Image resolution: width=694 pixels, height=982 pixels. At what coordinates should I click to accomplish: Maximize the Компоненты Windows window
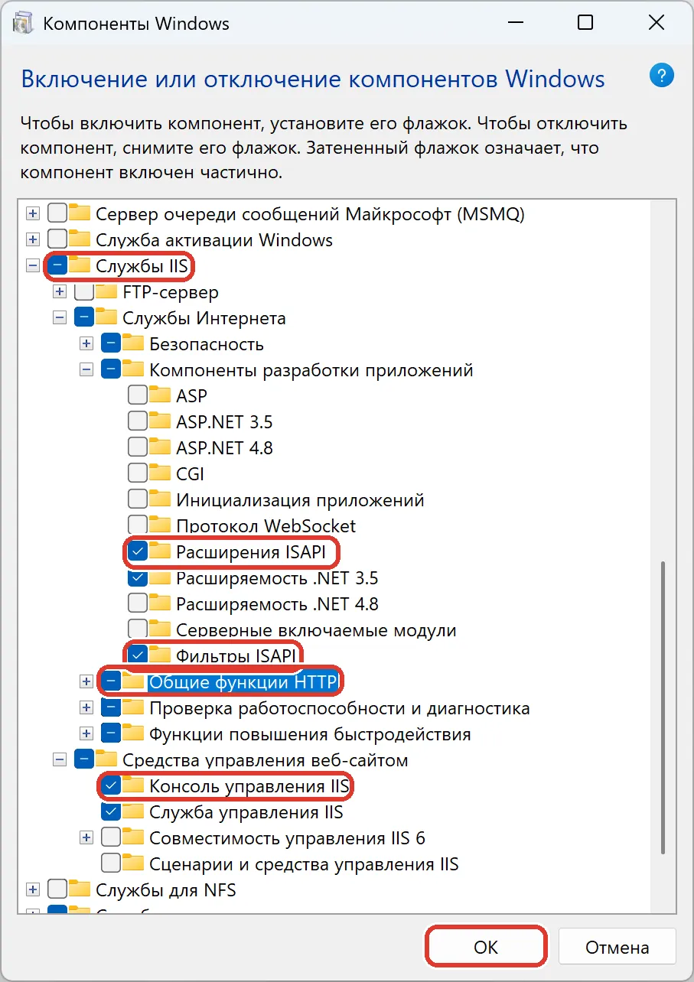[x=585, y=23]
